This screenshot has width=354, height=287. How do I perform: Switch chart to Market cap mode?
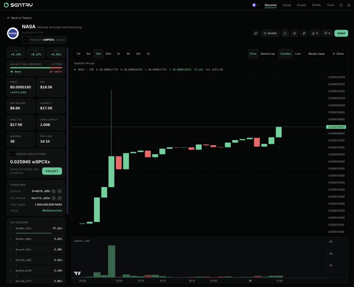268,54
